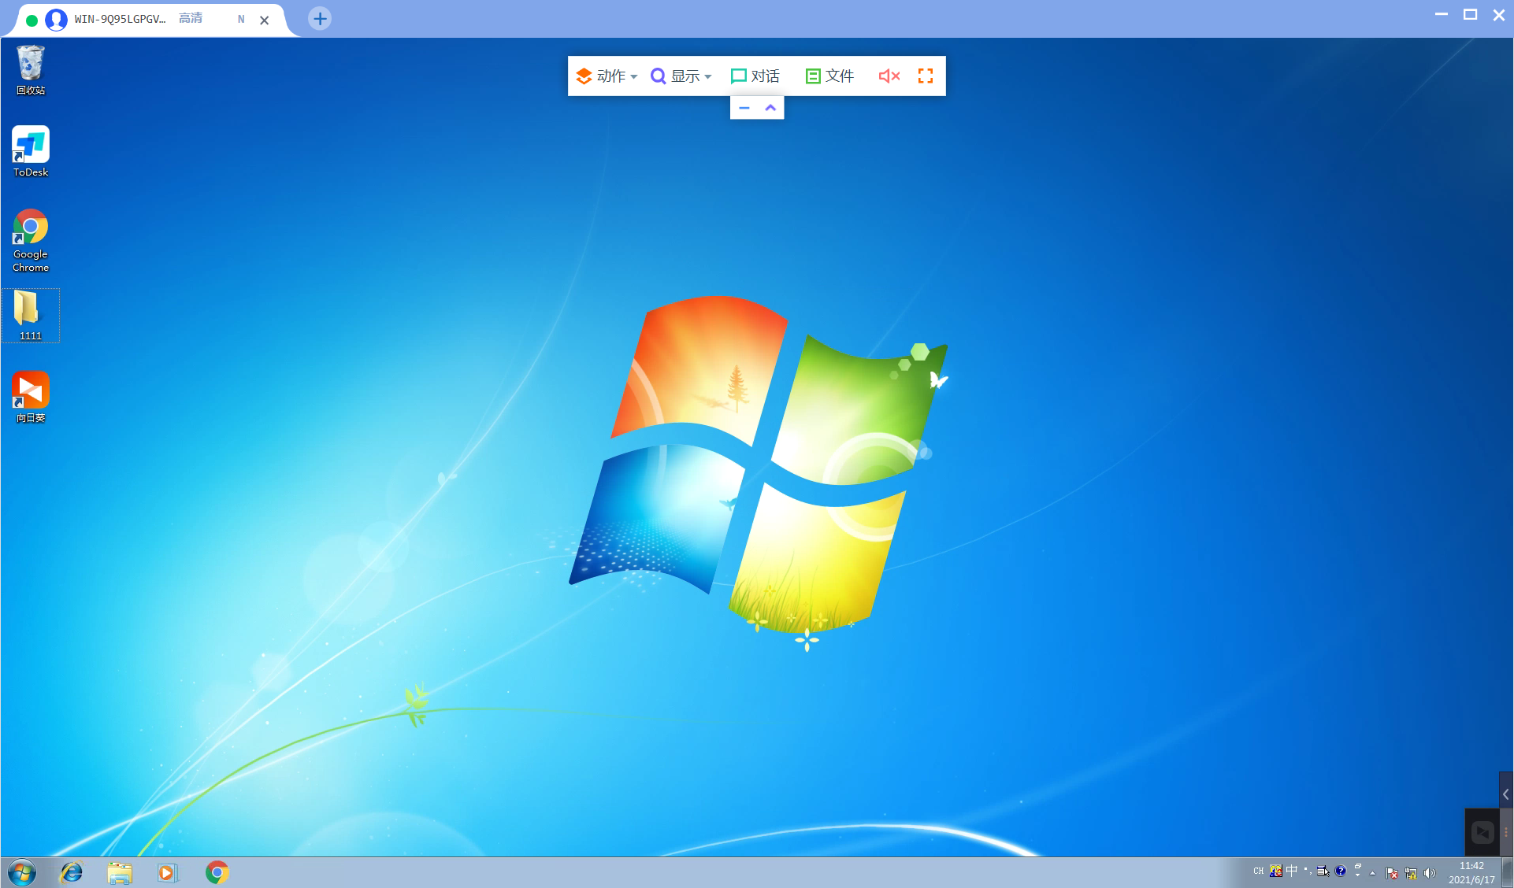Image resolution: width=1514 pixels, height=888 pixels.
Task: Select the Google Chrome desktop shortcut
Action: click(x=31, y=240)
